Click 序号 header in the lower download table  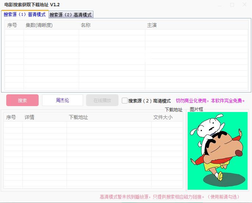[x=11, y=117]
